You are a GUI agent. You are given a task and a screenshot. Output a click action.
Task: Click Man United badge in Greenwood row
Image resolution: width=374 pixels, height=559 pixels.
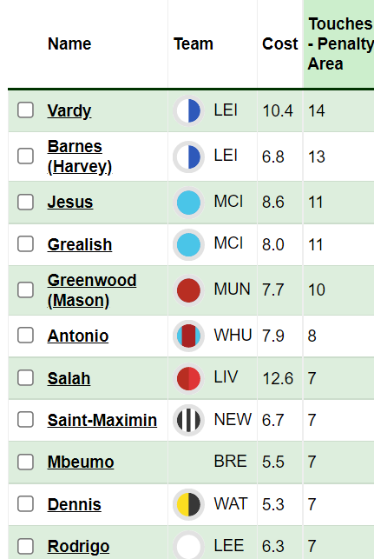coord(188,290)
